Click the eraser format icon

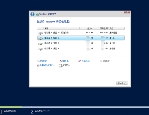click(x=80, y=61)
